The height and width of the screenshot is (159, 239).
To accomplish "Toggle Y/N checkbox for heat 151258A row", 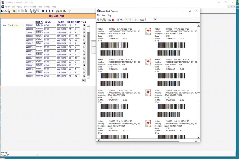I will (84, 29).
